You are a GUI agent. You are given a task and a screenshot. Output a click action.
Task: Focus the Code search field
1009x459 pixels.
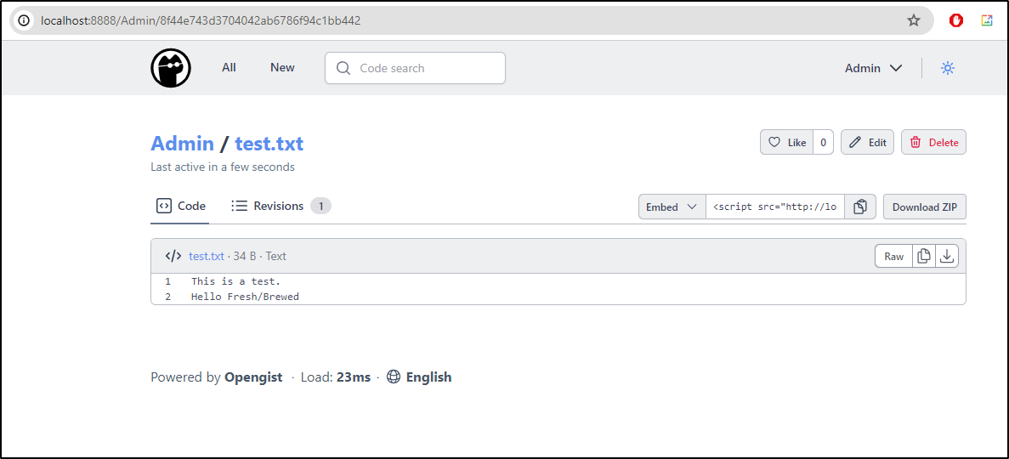[415, 68]
